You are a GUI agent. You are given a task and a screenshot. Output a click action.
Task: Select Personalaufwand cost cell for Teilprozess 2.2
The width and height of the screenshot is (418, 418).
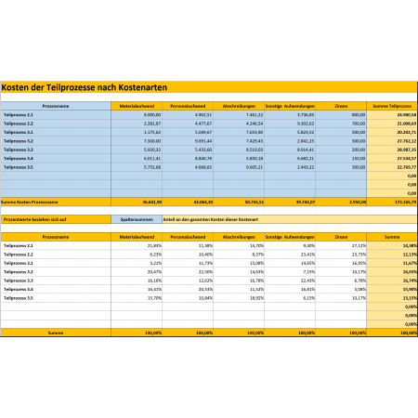coord(188,124)
